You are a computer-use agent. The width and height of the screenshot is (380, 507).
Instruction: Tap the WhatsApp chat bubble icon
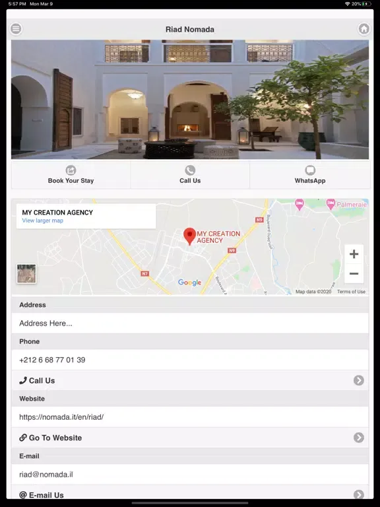click(x=310, y=170)
